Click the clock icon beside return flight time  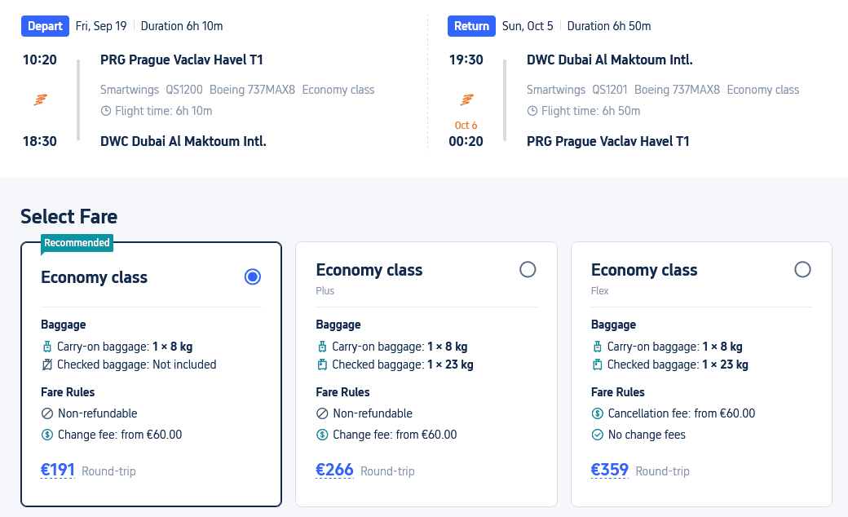(x=532, y=111)
